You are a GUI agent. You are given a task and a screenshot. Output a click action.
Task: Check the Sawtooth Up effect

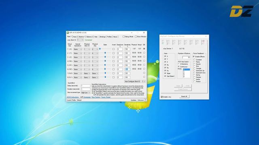coord(194,70)
